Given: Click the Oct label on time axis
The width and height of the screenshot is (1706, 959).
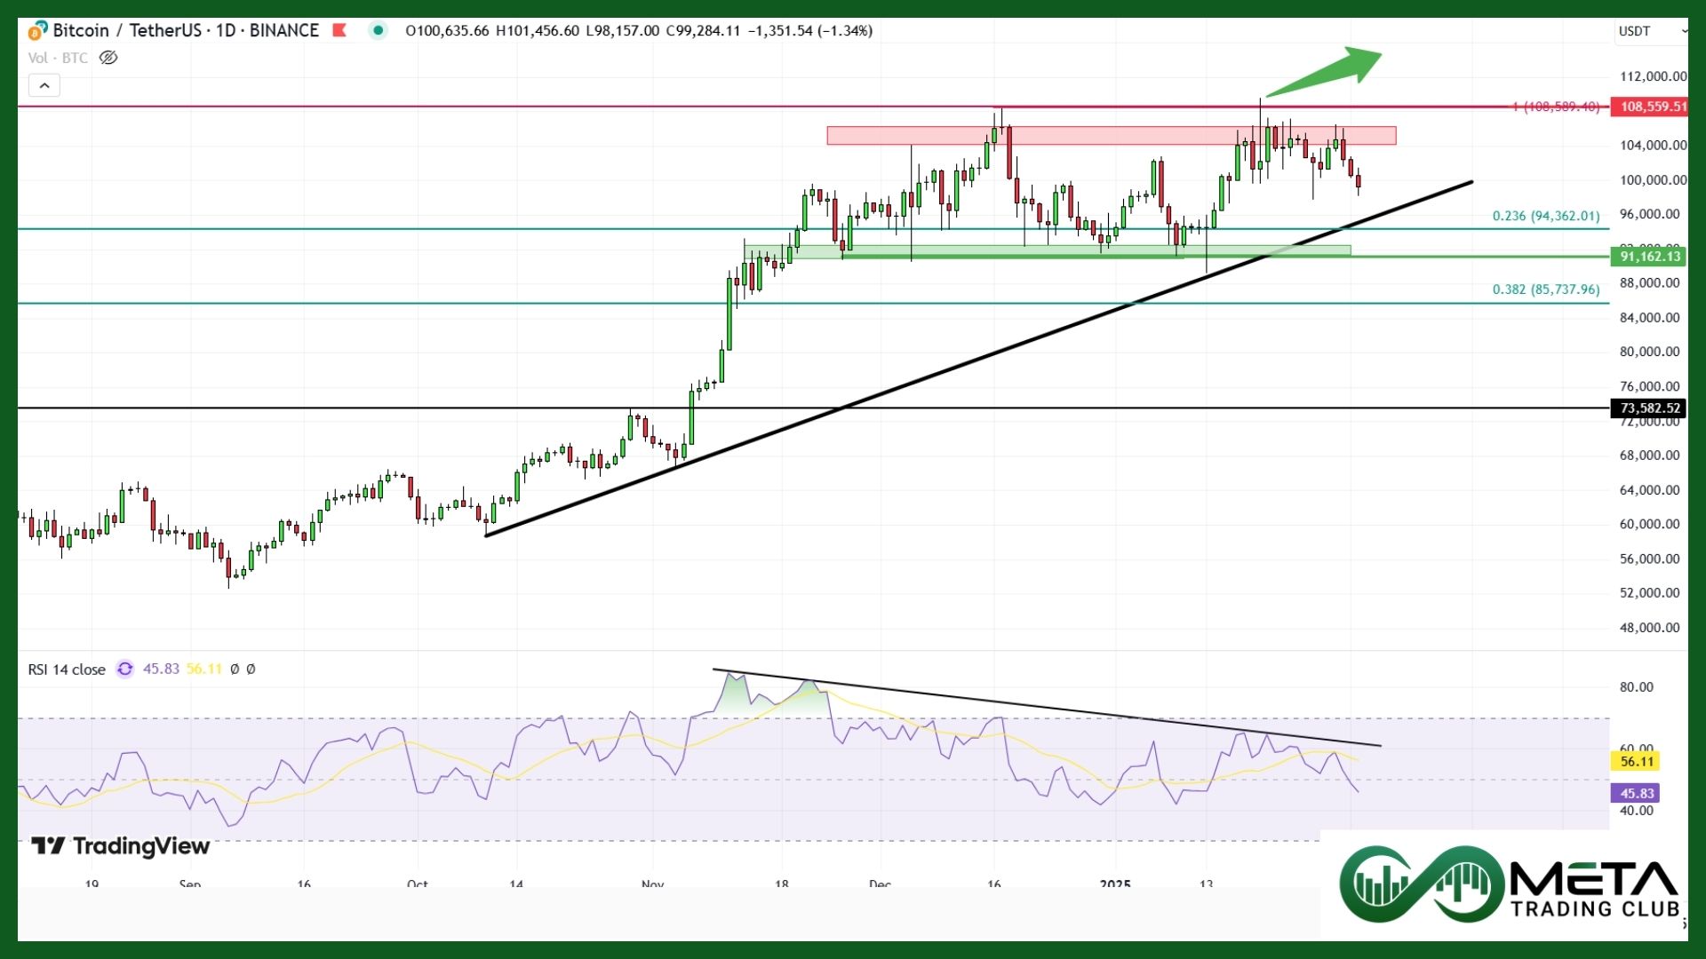Looking at the screenshot, I should [417, 884].
